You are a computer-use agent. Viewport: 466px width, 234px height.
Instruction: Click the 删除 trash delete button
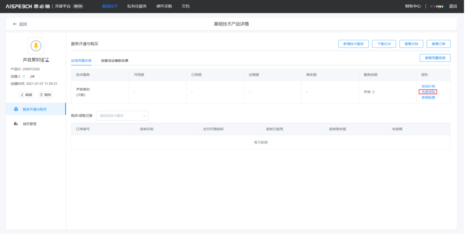(x=46, y=95)
